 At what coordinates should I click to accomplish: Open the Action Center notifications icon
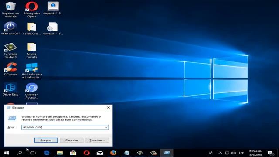click(270, 153)
